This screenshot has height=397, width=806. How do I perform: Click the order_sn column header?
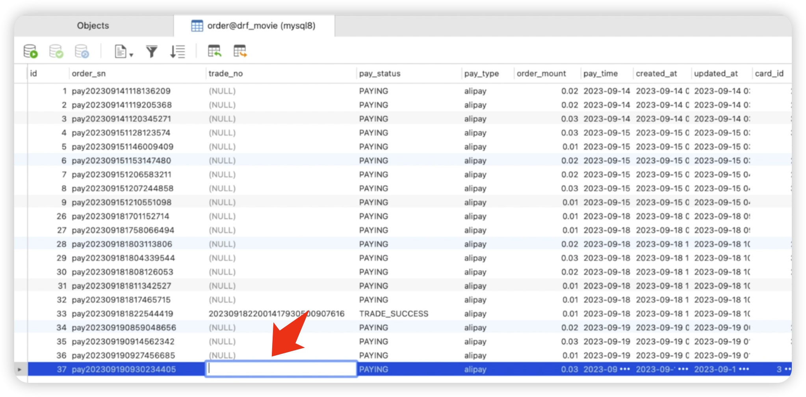pos(89,74)
